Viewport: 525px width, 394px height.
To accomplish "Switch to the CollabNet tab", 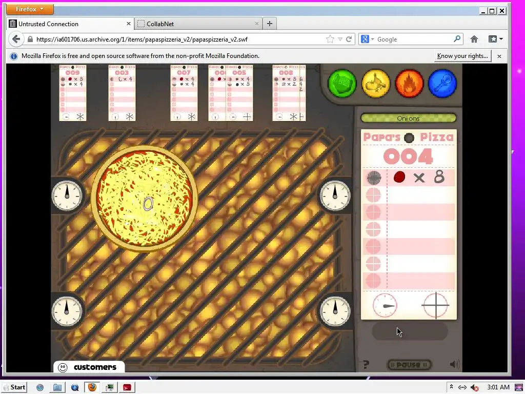I will (x=198, y=24).
